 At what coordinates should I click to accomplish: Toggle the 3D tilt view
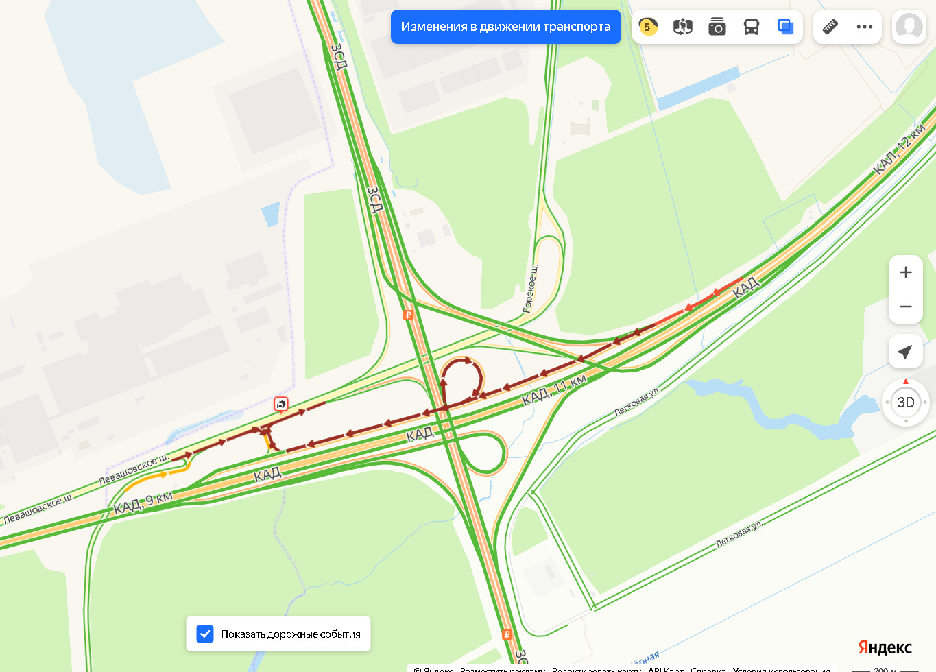pyautogui.click(x=906, y=403)
